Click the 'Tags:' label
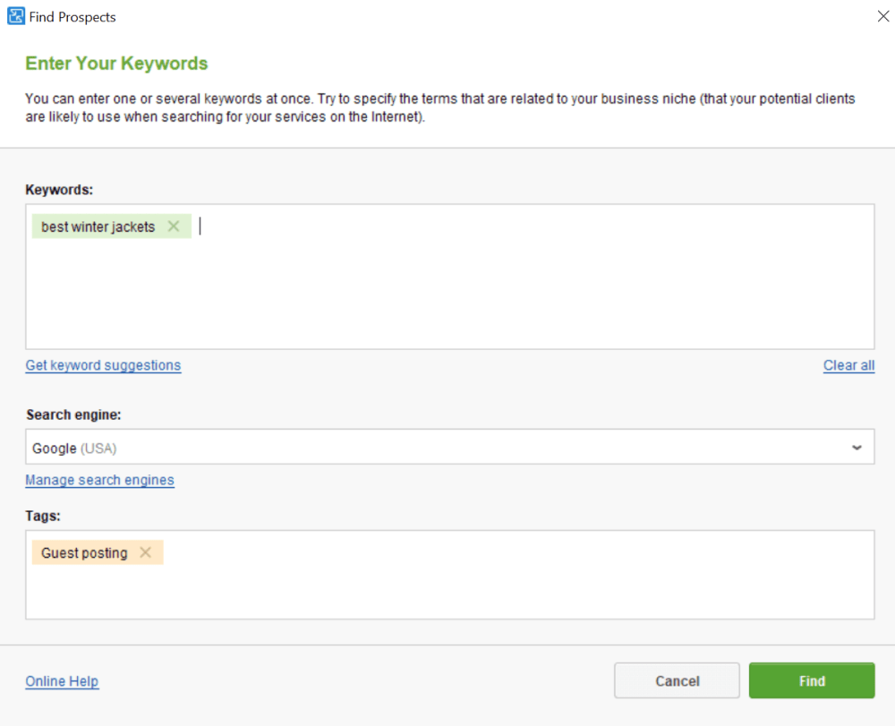Viewport: 895px width, 726px height. 43,516
